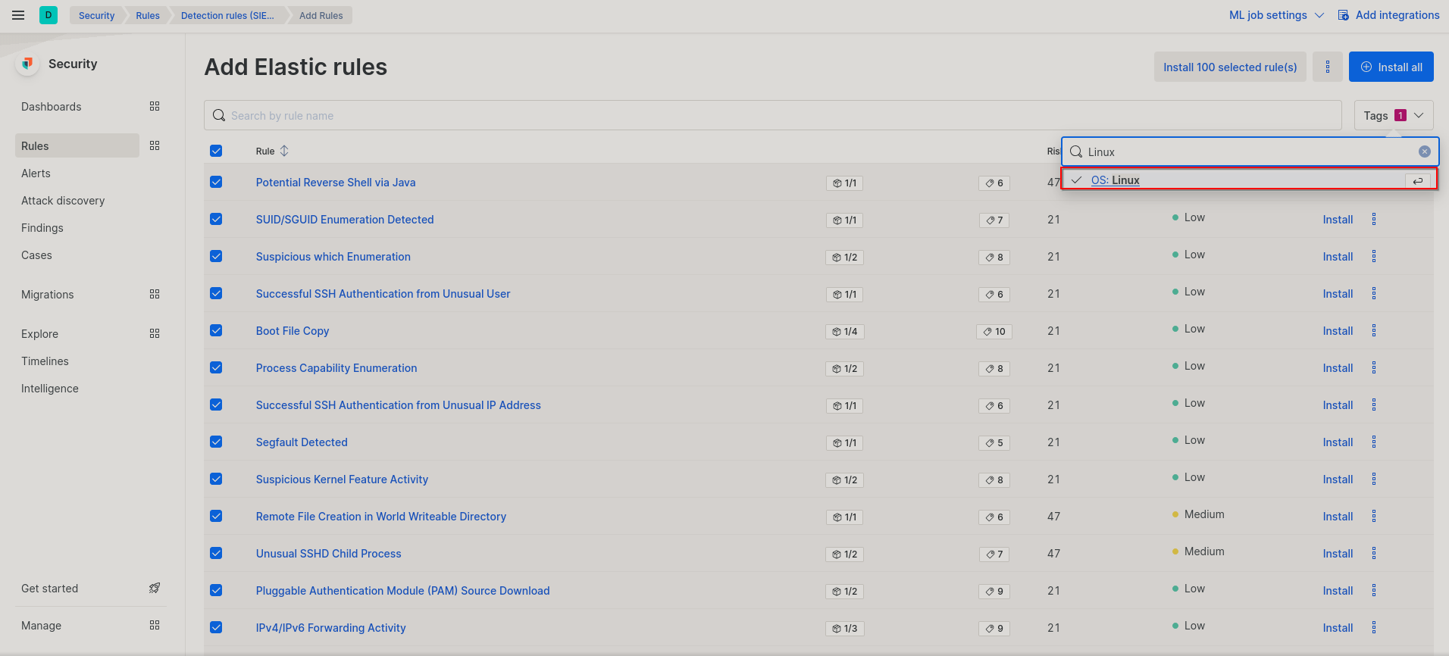Click the rocket icon beside Get started

pos(155,589)
